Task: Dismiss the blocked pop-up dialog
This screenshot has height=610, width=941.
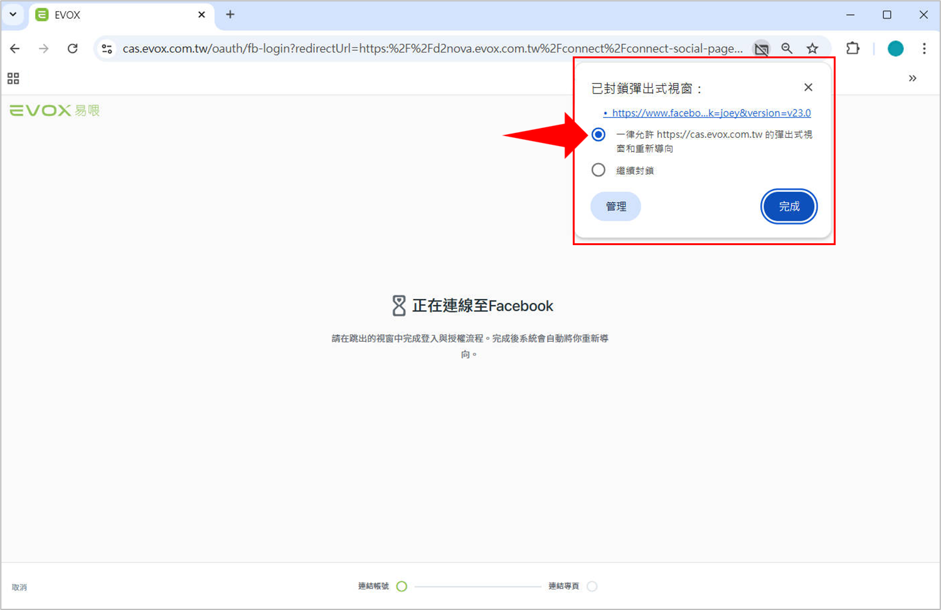Action: coord(808,88)
